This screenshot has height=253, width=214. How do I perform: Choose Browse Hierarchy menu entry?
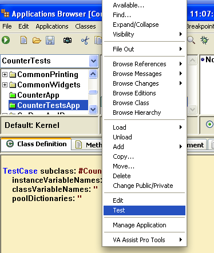click(144, 113)
